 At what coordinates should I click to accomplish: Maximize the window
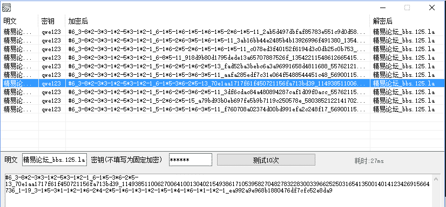point(407,8)
